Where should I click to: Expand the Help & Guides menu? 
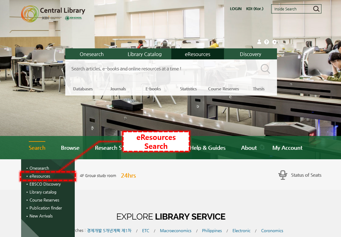(x=208, y=148)
